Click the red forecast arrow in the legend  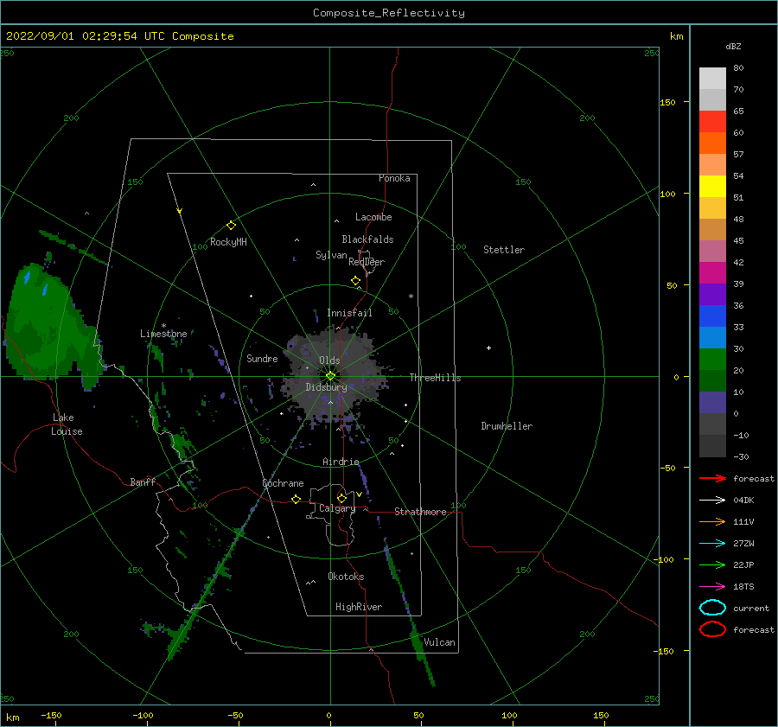click(x=712, y=478)
